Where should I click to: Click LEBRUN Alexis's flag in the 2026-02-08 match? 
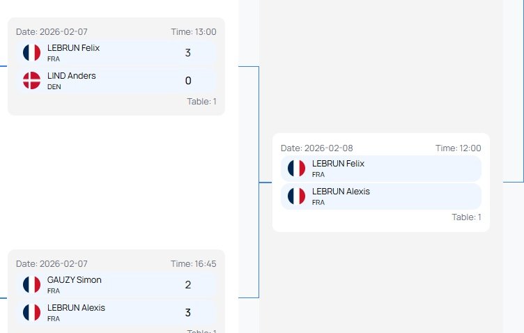point(296,196)
